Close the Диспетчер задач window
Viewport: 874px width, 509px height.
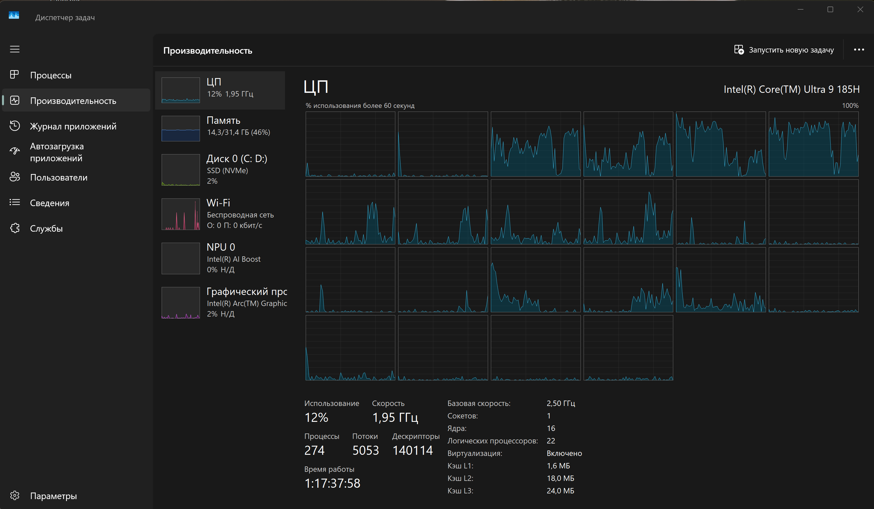pos(860,9)
